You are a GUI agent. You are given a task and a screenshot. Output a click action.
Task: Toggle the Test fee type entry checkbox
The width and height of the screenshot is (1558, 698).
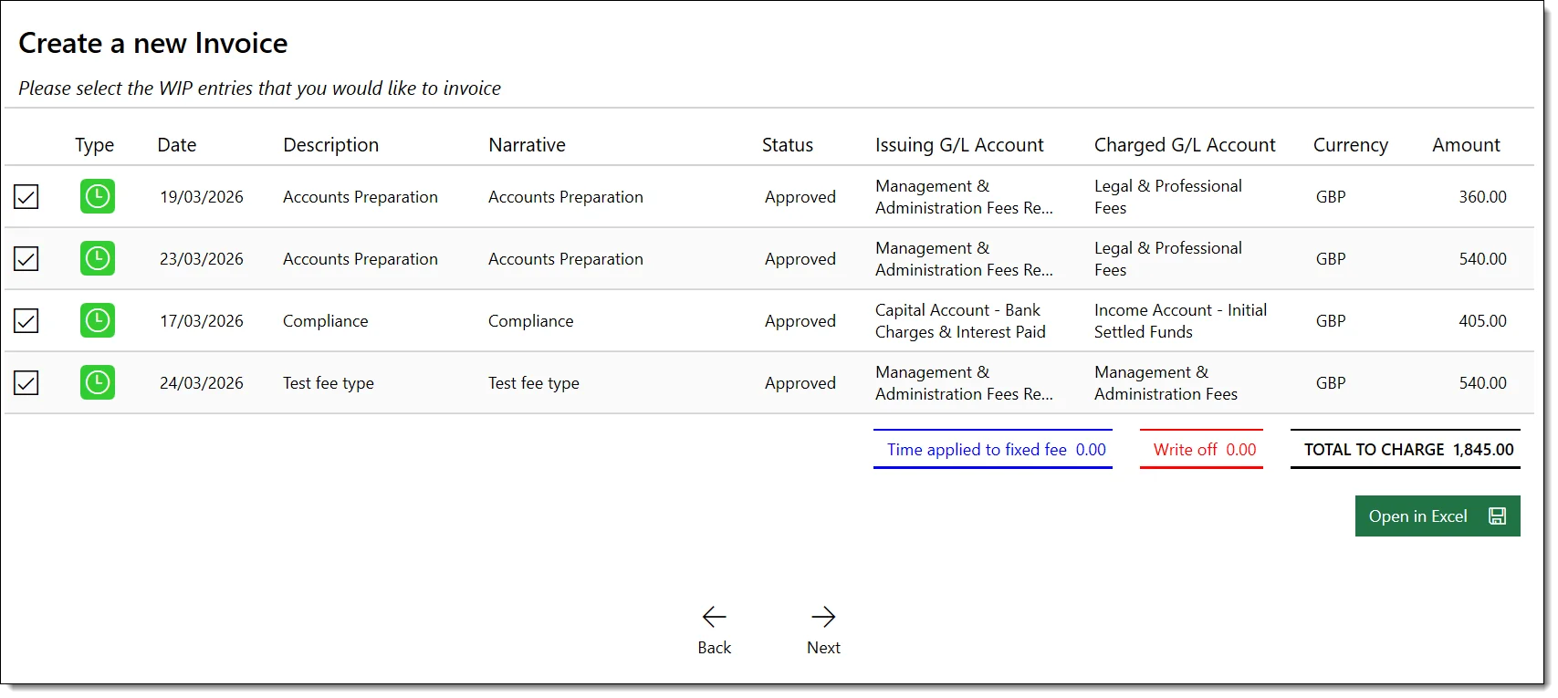click(26, 382)
